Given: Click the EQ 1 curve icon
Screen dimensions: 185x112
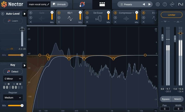Looking at the screenshot, I should point(70,19).
